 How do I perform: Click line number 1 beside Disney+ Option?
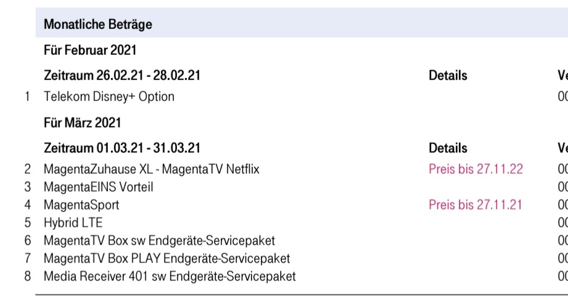[x=27, y=97]
